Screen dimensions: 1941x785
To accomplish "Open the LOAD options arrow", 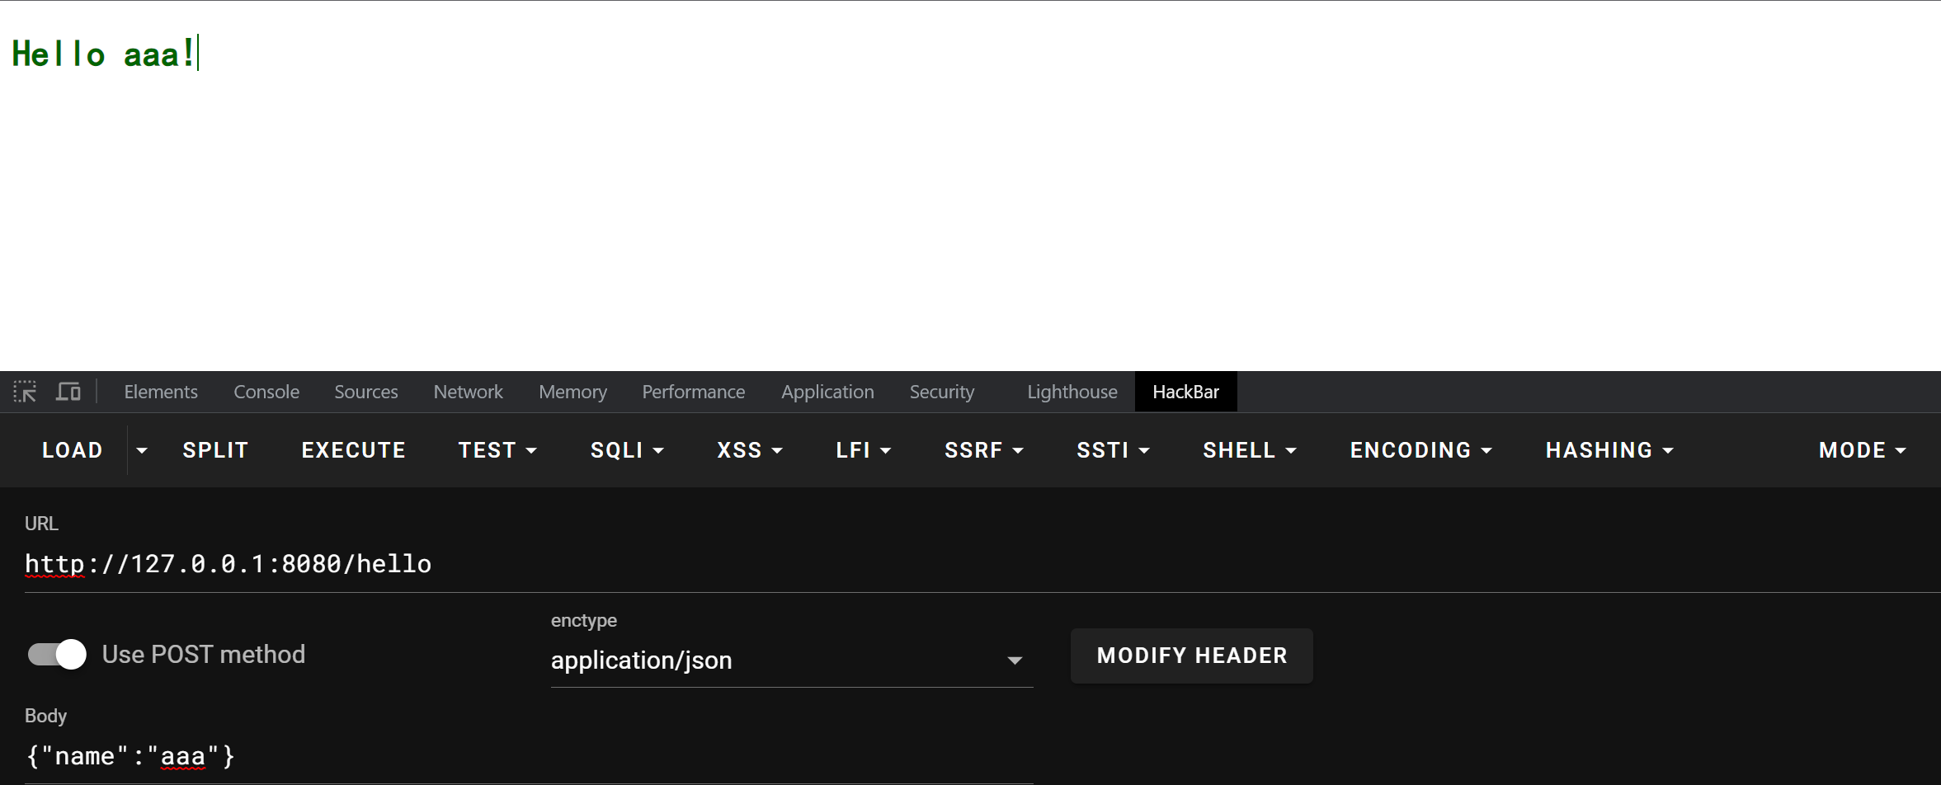I will 142,449.
